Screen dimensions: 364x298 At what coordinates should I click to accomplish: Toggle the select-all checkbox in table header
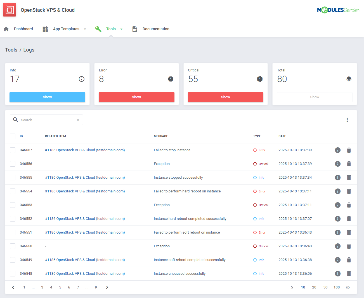[13, 136]
